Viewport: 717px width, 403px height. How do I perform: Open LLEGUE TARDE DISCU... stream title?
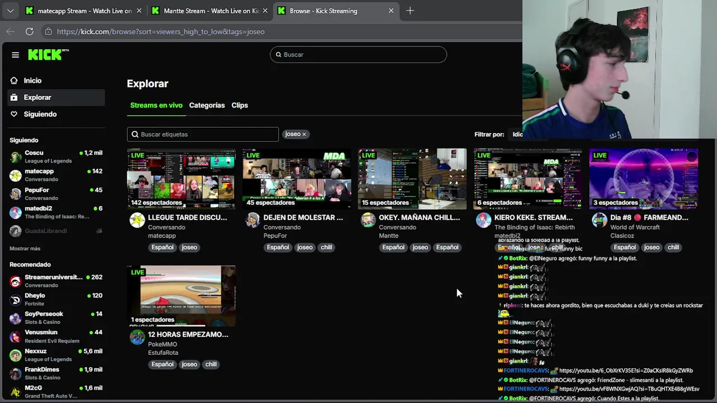click(187, 217)
